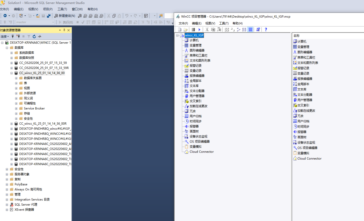Toggle details view in WinCC project manager

pos(250,29)
